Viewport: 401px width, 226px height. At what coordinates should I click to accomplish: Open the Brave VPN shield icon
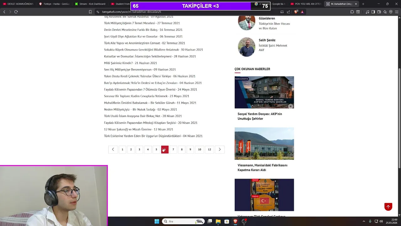coord(391,12)
